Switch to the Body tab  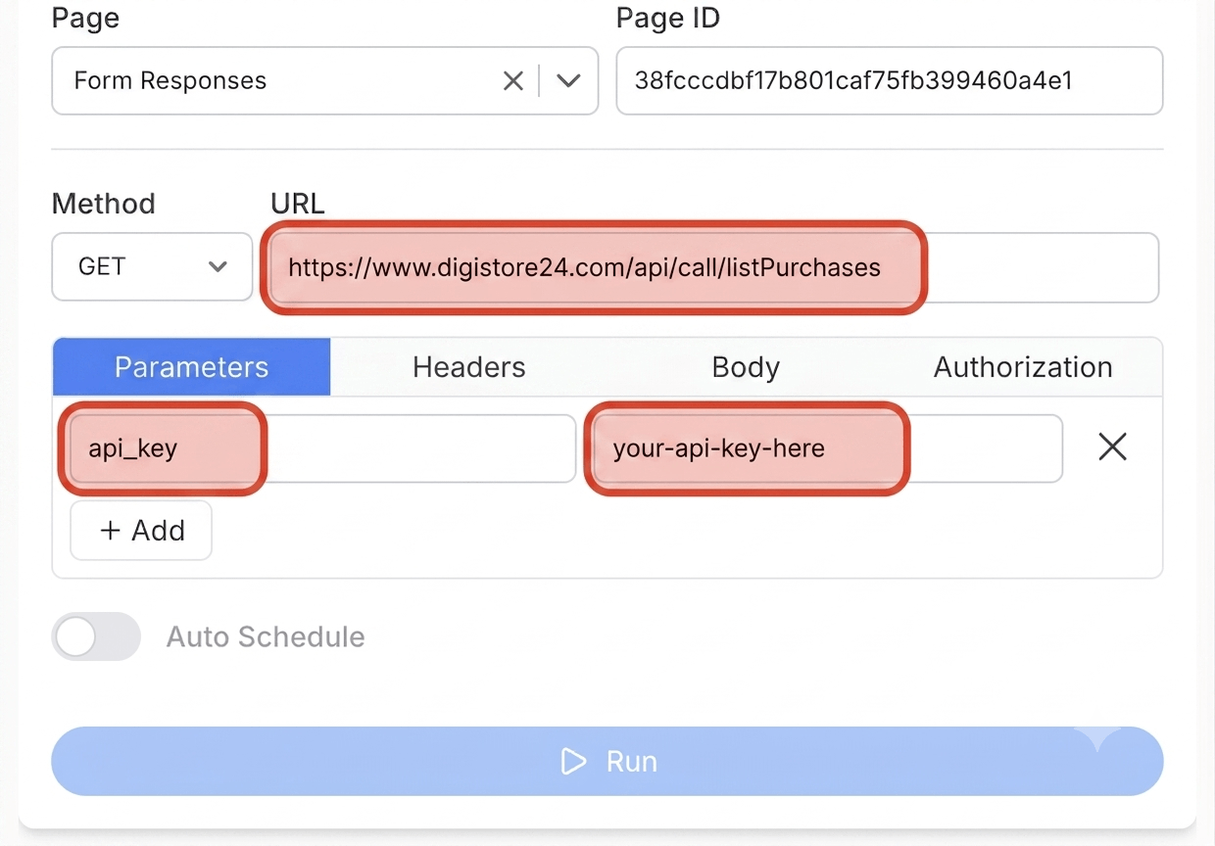(746, 367)
